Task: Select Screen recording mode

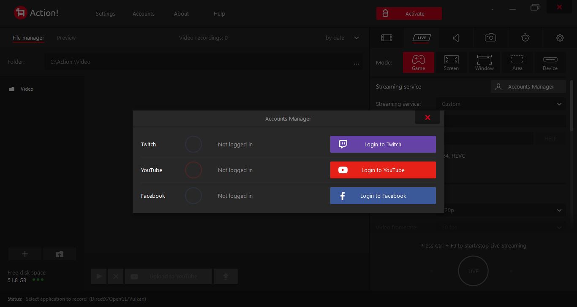Action: [x=451, y=62]
